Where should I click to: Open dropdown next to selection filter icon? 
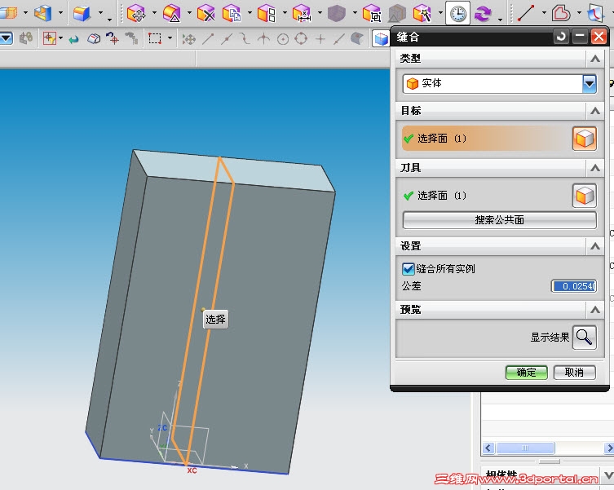click(60, 38)
